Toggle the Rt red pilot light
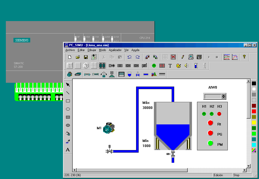This screenshot has height=179, width=259. 210,123
